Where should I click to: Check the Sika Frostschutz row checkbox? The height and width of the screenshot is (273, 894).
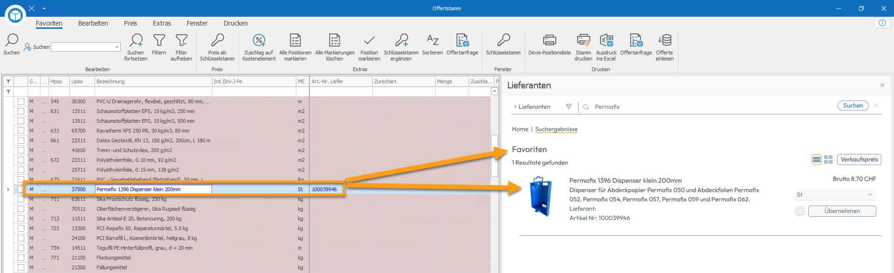tap(21, 199)
